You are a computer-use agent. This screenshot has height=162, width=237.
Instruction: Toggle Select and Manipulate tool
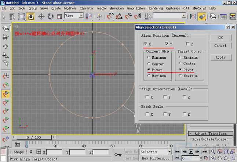tap(99, 16)
